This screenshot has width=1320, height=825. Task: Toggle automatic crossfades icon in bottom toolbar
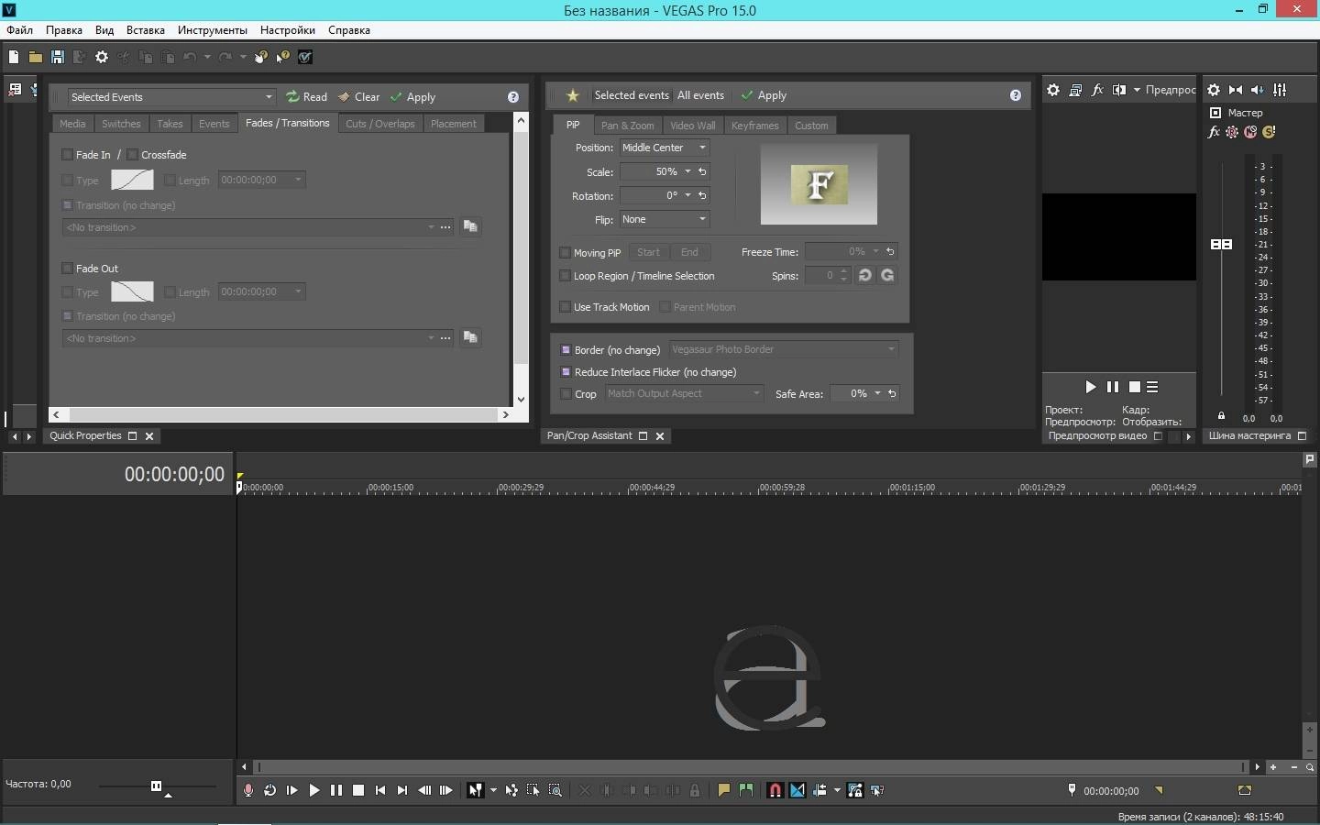pos(797,790)
